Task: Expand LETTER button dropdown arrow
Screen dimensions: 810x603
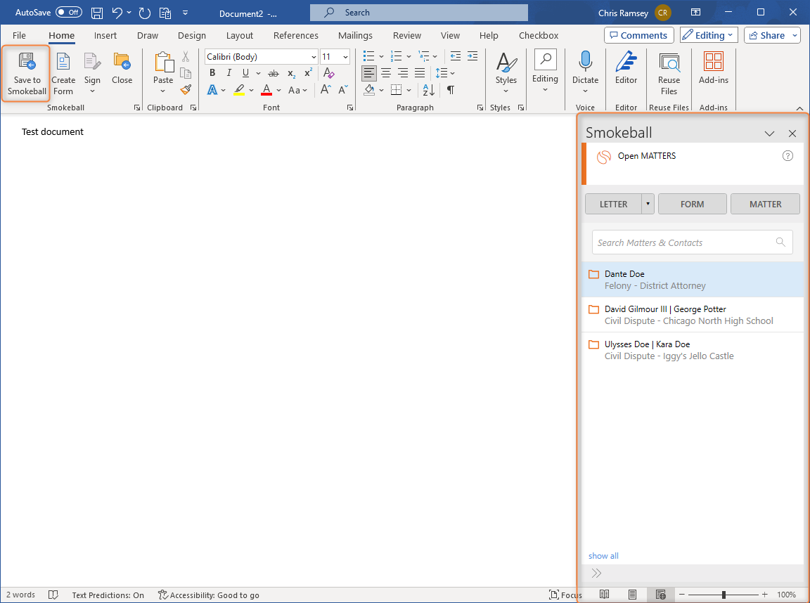Action: (648, 204)
